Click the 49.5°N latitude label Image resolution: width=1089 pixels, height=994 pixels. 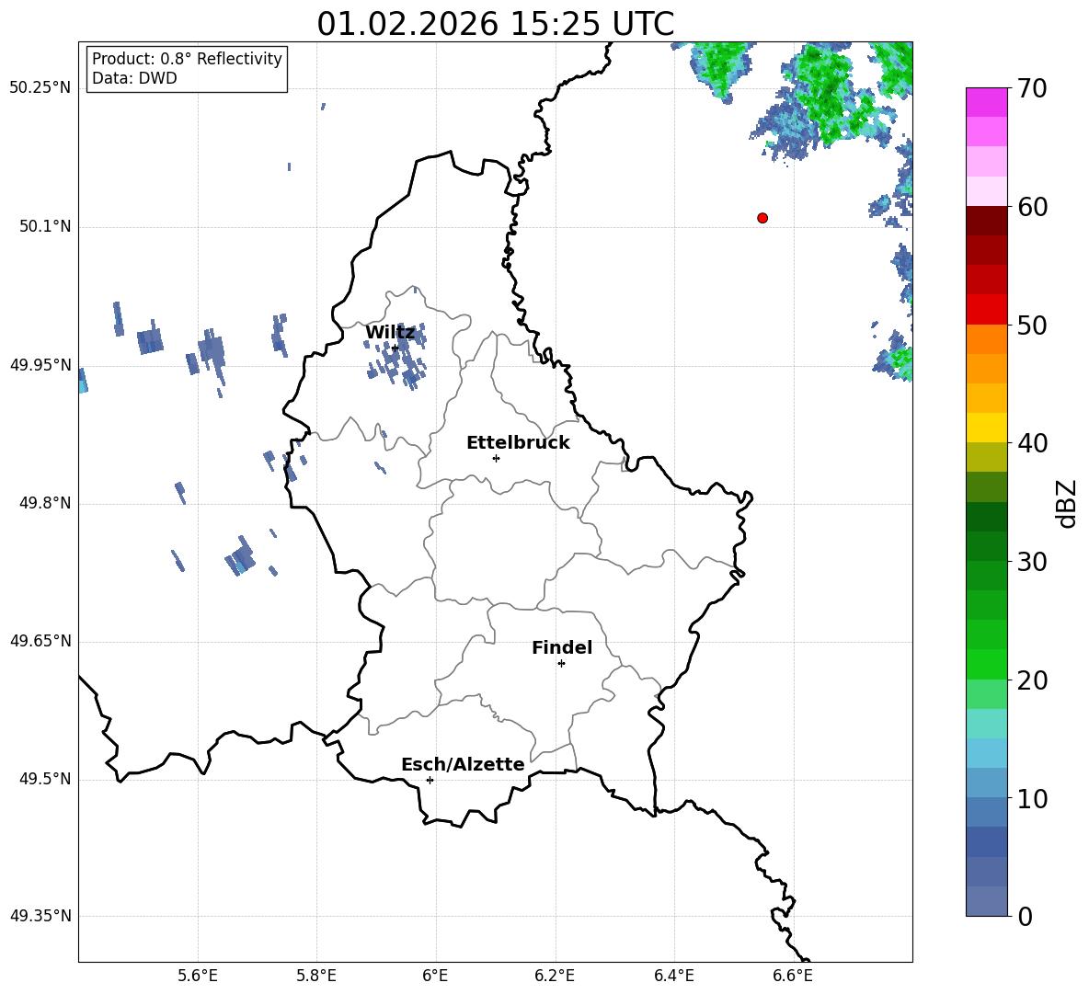pos(45,779)
